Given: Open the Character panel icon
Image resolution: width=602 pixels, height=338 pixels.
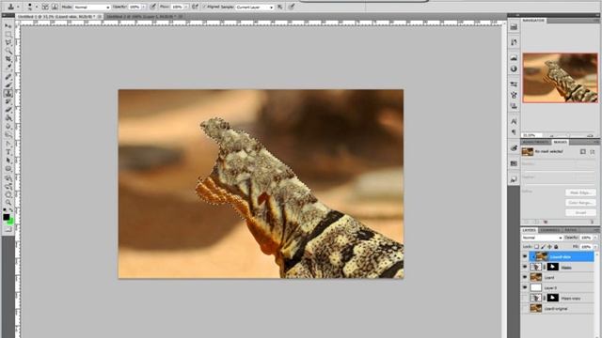Looking at the screenshot, I should pyautogui.click(x=514, y=121).
